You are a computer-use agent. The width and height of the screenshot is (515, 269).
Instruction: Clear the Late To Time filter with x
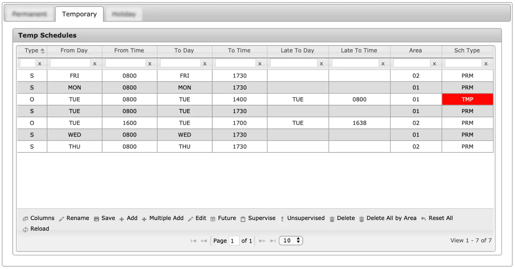[x=383, y=64]
